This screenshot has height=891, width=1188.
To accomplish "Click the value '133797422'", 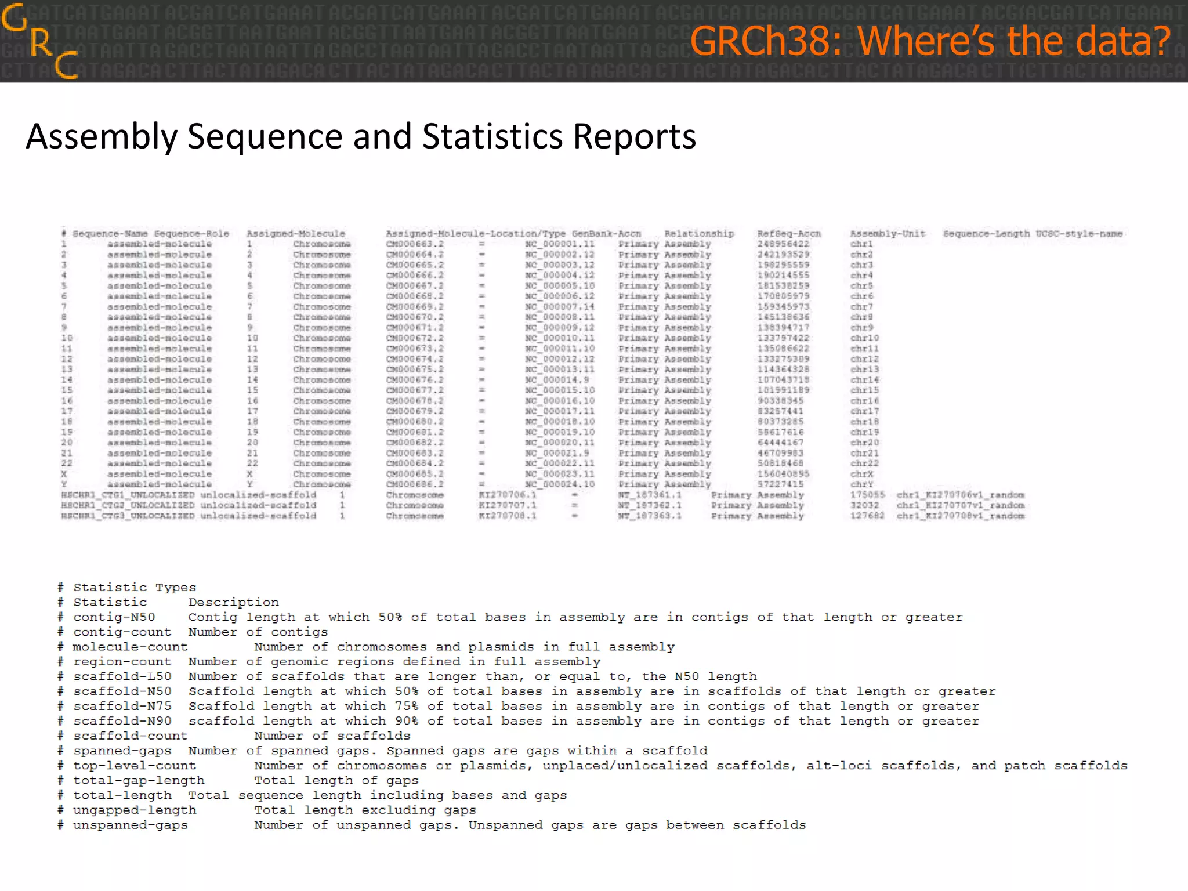I will tap(783, 338).
